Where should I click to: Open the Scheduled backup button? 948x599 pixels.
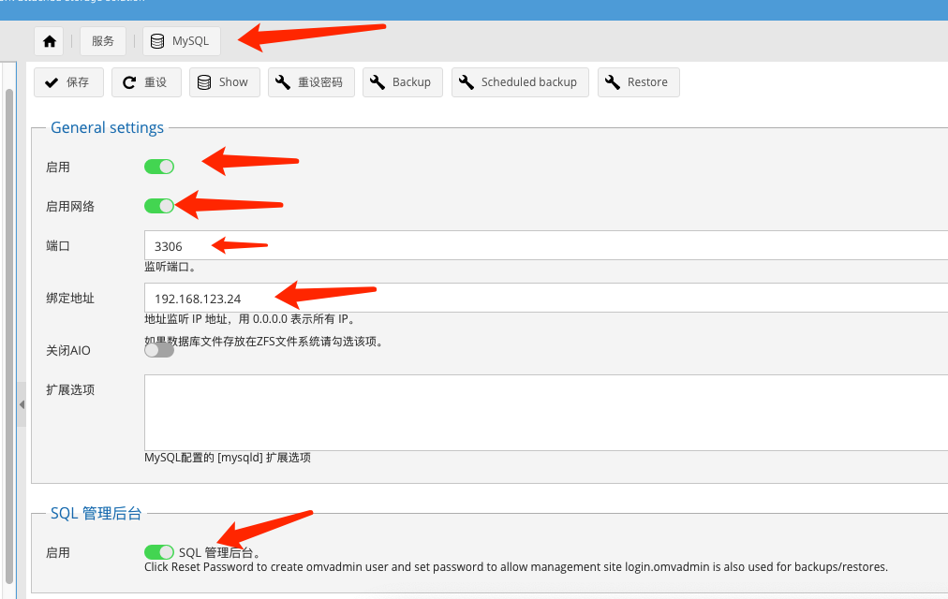(520, 82)
